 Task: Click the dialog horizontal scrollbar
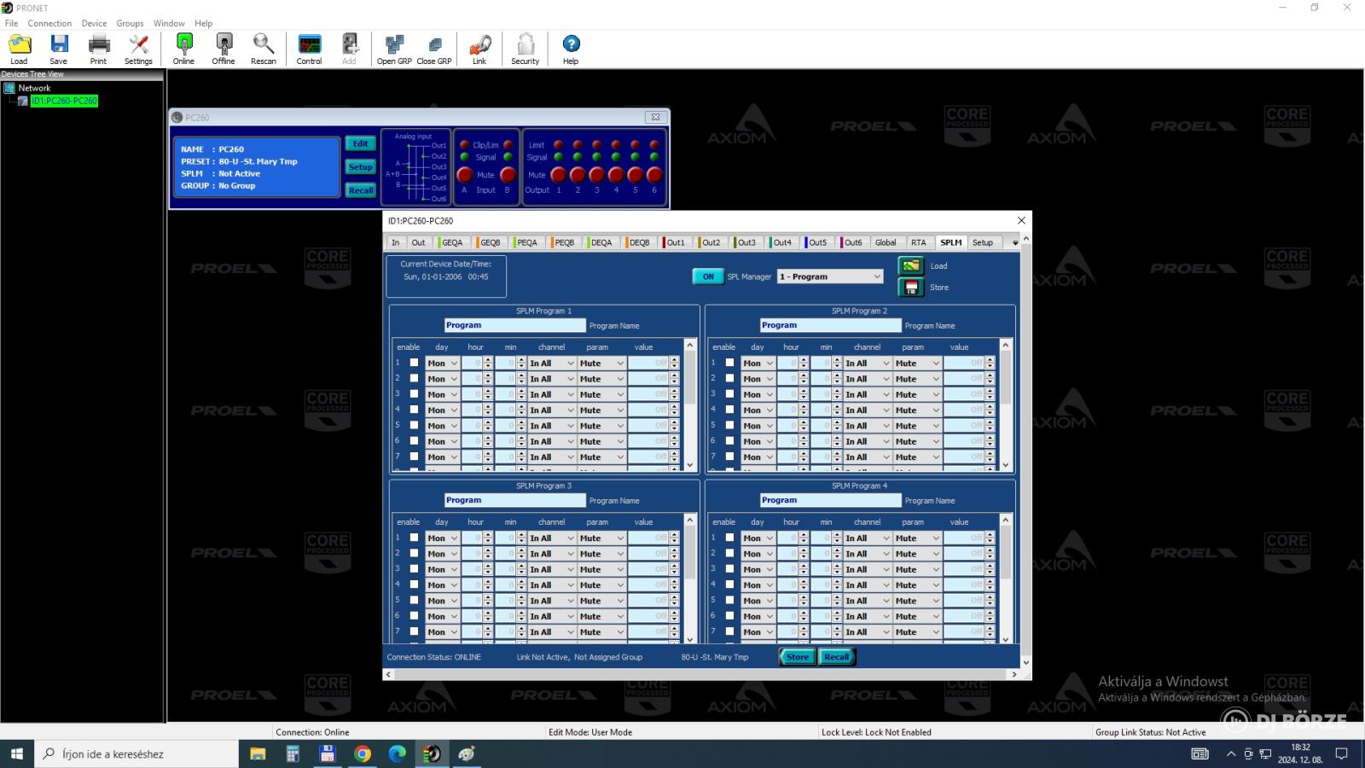click(701, 674)
